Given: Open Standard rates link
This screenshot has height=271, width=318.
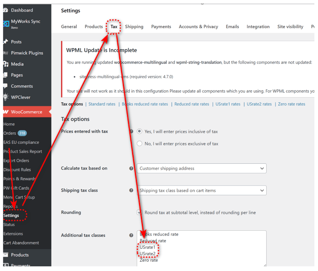Looking at the screenshot, I should coord(102,104).
